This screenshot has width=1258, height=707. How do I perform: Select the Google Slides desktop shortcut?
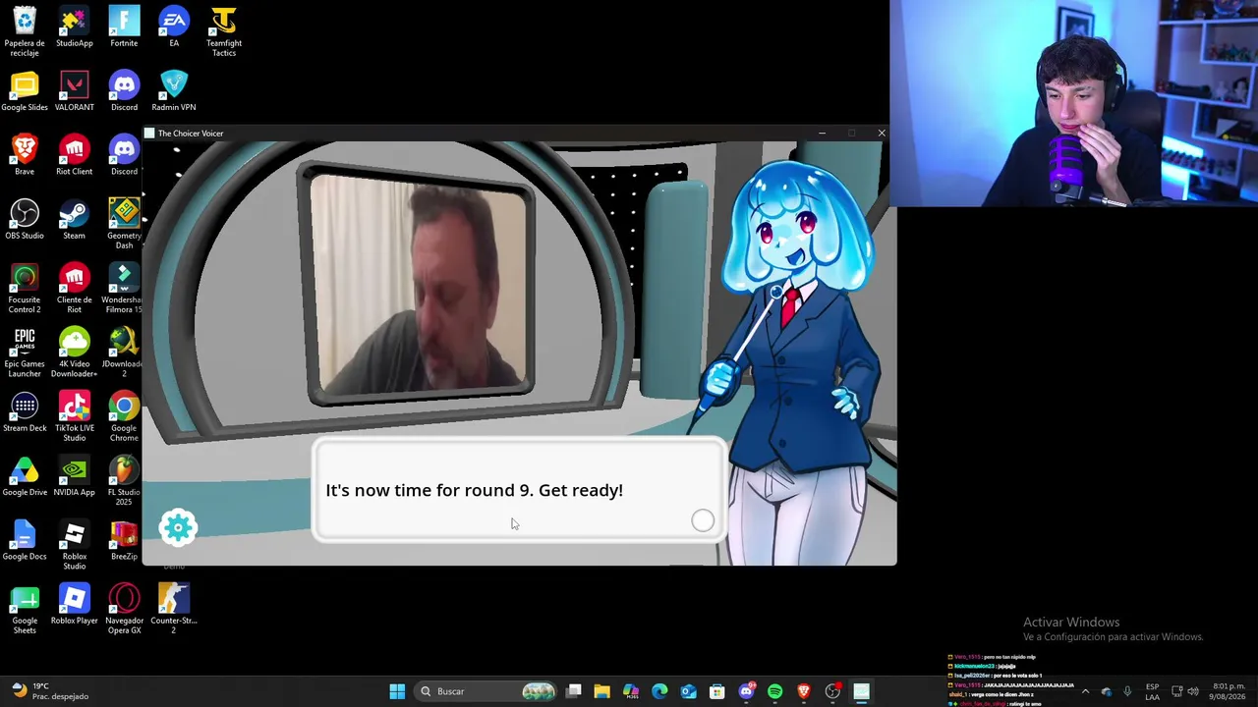[x=25, y=91]
